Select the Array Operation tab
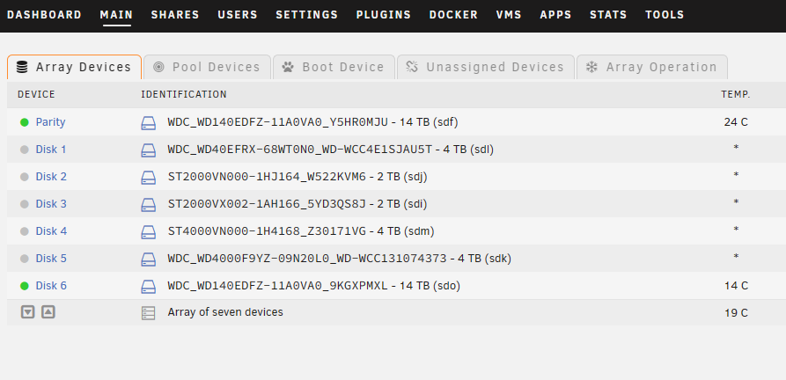 (x=652, y=67)
